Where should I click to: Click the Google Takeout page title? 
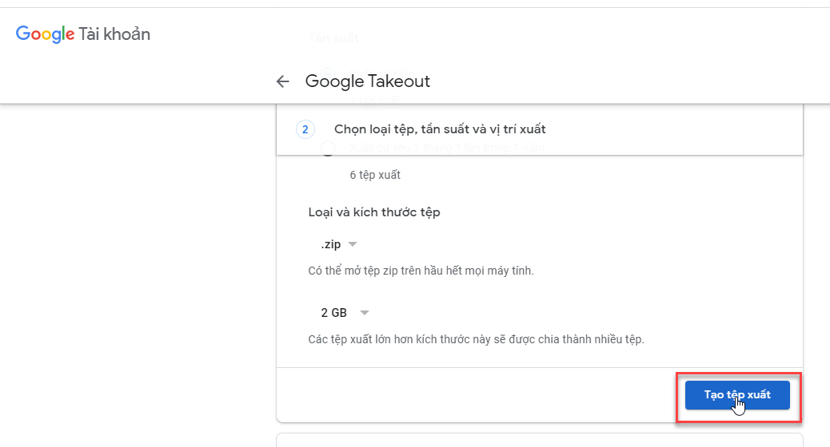pyautogui.click(x=367, y=81)
